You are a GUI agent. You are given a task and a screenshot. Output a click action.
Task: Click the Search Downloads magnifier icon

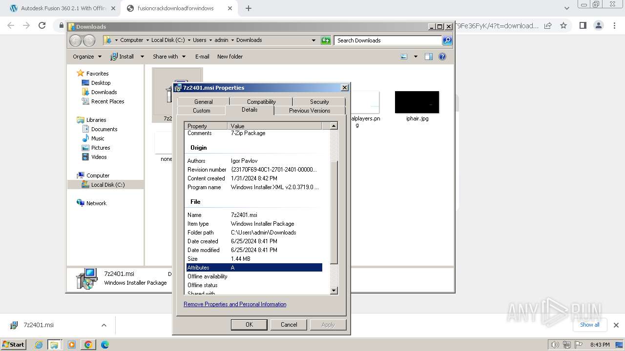coord(447,40)
